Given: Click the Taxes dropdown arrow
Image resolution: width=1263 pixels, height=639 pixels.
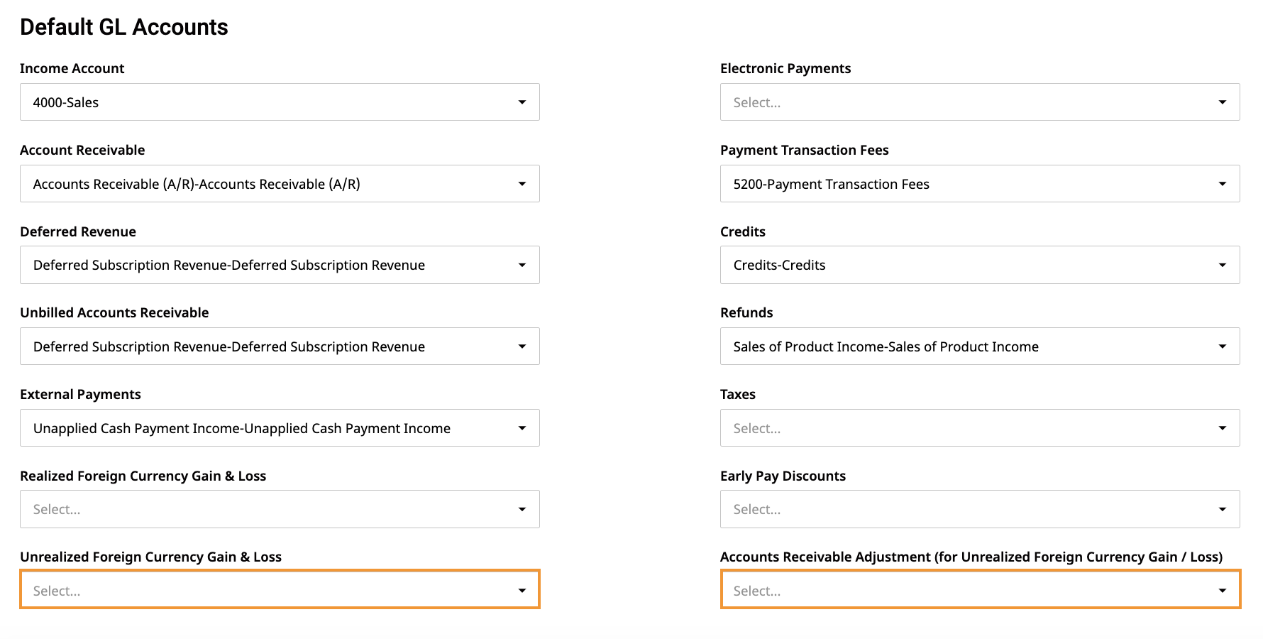Looking at the screenshot, I should [x=1223, y=428].
